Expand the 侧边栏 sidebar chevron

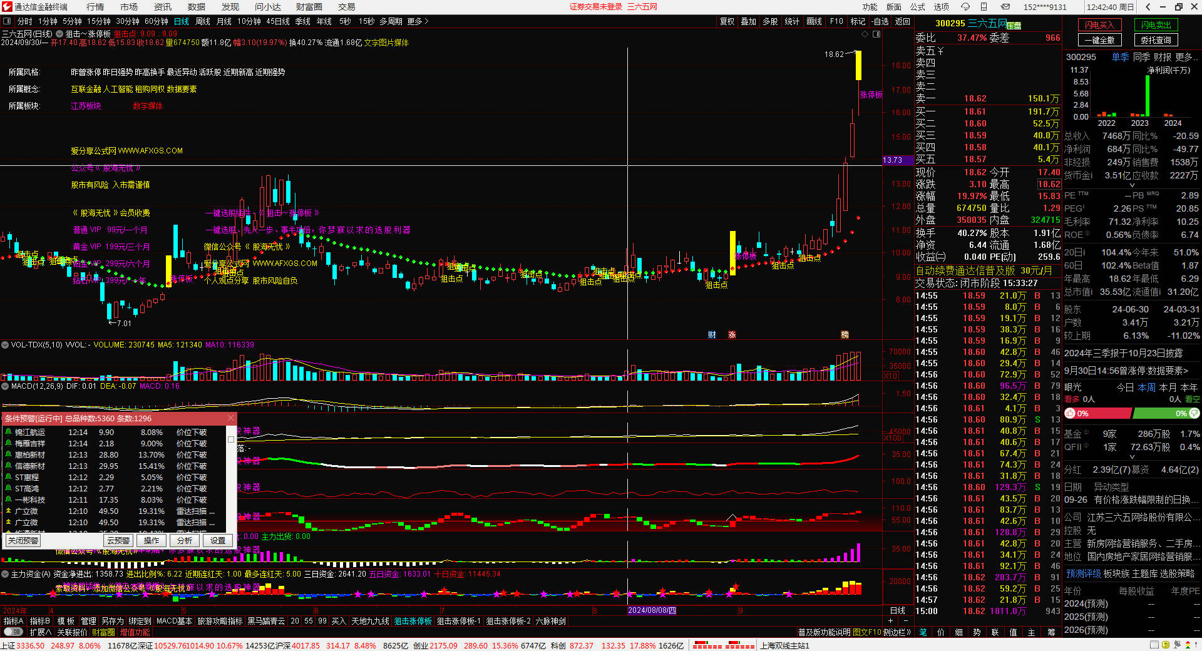[896, 632]
